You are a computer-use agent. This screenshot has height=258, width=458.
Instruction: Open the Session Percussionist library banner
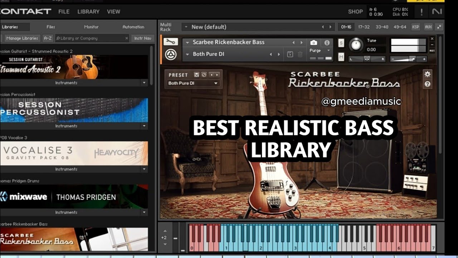pyautogui.click(x=74, y=110)
